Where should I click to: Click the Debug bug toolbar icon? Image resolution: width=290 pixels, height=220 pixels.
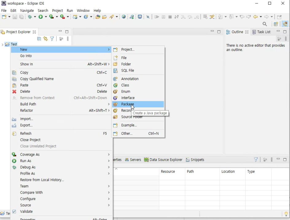[30, 17]
